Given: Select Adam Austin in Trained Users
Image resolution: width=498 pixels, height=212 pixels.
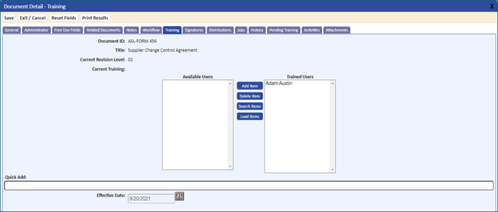Looking at the screenshot, I should pyautogui.click(x=279, y=83).
